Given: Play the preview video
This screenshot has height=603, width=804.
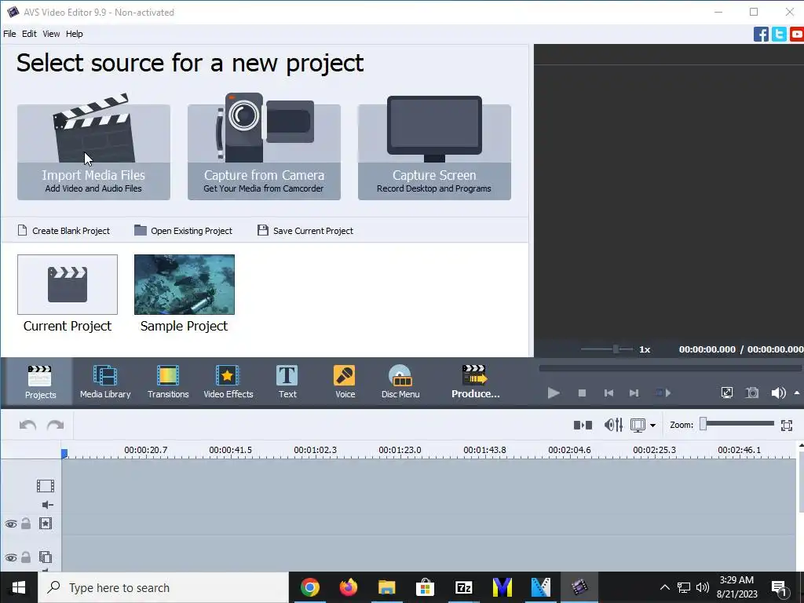Looking at the screenshot, I should (554, 393).
